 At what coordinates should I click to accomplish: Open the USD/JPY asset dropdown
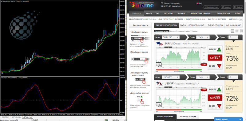tap(171, 77)
